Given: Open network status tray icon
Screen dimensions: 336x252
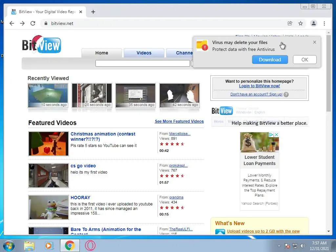Looking at the screenshot, I should (295, 246).
